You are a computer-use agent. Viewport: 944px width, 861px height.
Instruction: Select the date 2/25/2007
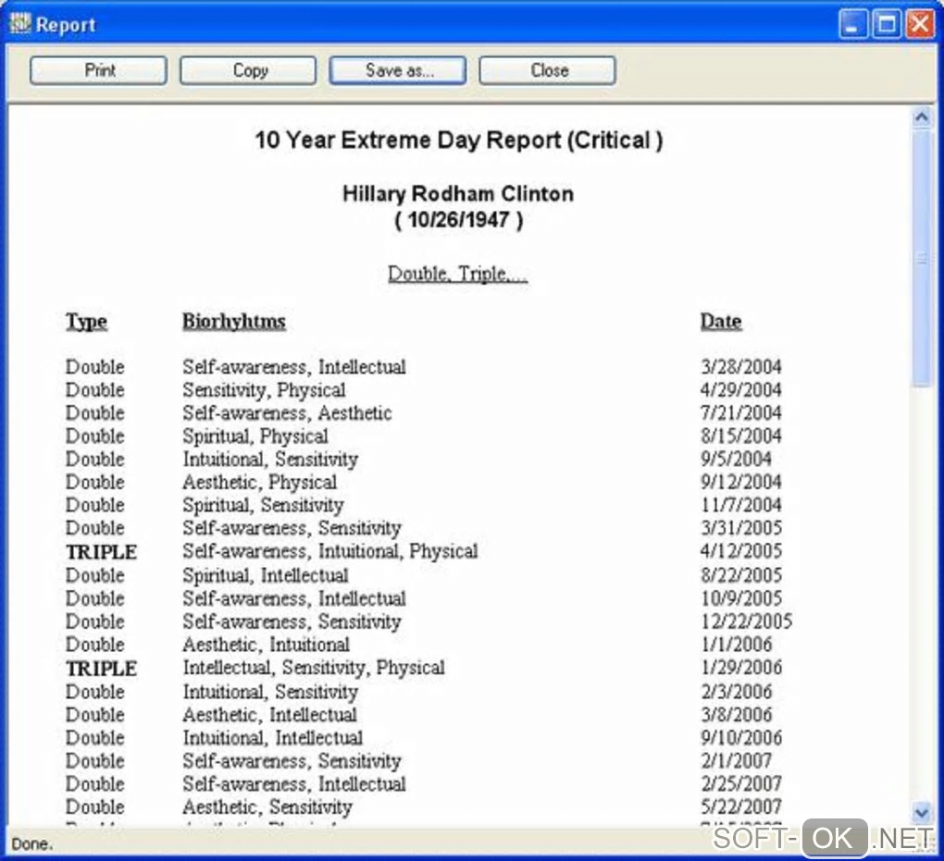click(741, 783)
